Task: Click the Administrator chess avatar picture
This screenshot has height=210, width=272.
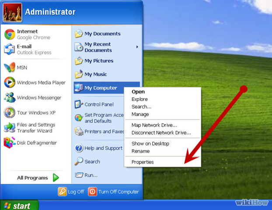Action: click(x=13, y=12)
